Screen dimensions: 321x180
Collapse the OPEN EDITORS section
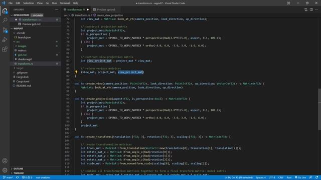(x=12, y=15)
